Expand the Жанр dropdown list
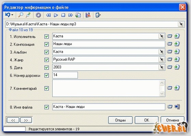191x136 pixels. coord(161,59)
